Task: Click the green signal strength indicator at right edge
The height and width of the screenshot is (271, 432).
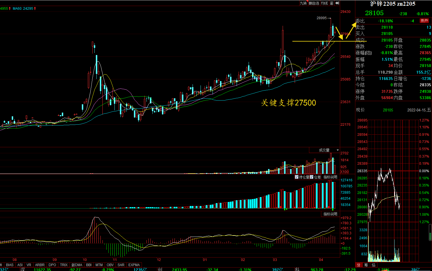Action: [431, 233]
